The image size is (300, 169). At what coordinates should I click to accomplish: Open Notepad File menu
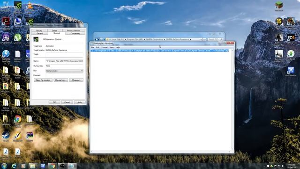[x=93, y=47]
